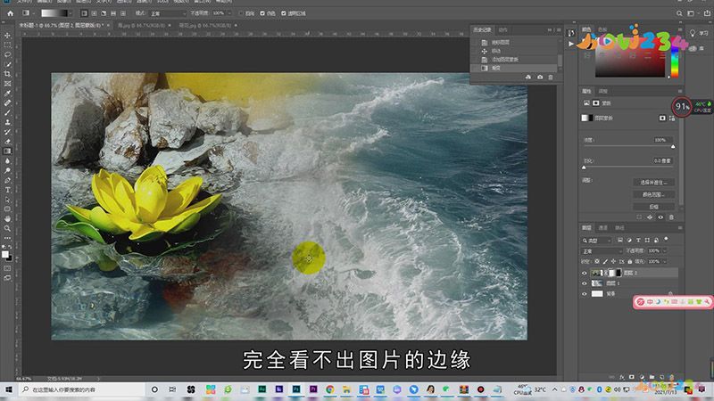
Task: Select the last state in the History panel
Action: point(514,69)
